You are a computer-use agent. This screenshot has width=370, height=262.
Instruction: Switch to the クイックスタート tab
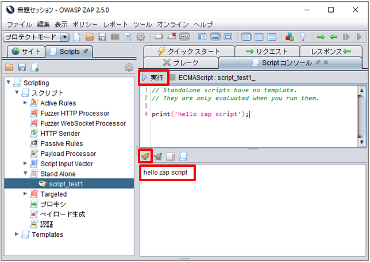[x=189, y=51]
